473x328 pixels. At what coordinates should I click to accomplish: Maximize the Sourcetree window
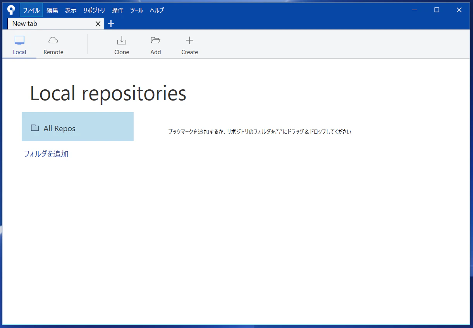437,10
